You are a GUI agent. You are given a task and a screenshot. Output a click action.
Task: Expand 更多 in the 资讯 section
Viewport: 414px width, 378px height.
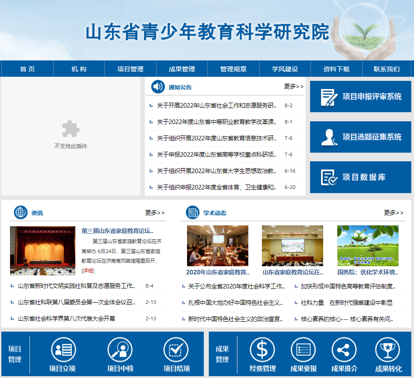[x=155, y=213]
